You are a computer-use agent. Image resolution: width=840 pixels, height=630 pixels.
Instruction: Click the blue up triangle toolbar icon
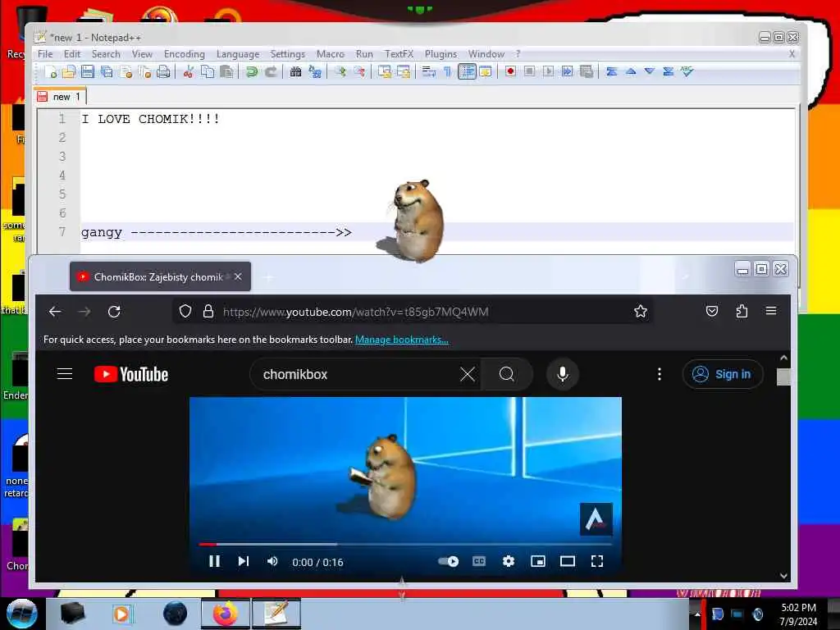tap(631, 71)
